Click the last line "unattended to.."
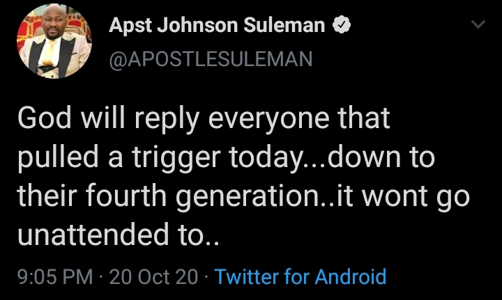The width and height of the screenshot is (502, 300). point(119,237)
